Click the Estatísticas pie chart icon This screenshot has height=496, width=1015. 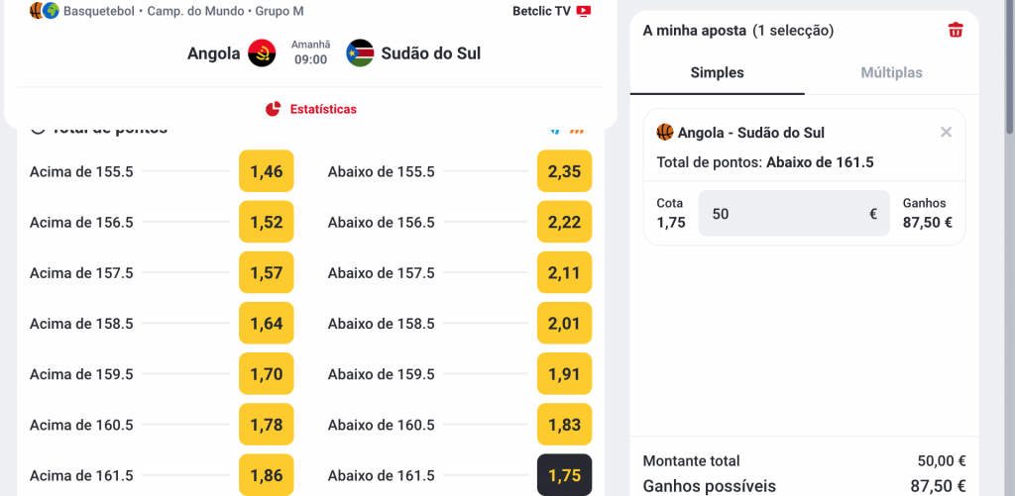[274, 109]
